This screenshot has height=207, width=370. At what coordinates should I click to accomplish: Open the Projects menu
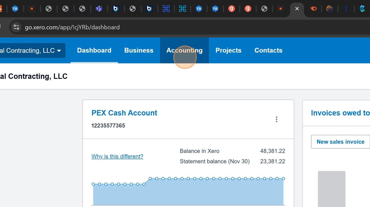(228, 50)
